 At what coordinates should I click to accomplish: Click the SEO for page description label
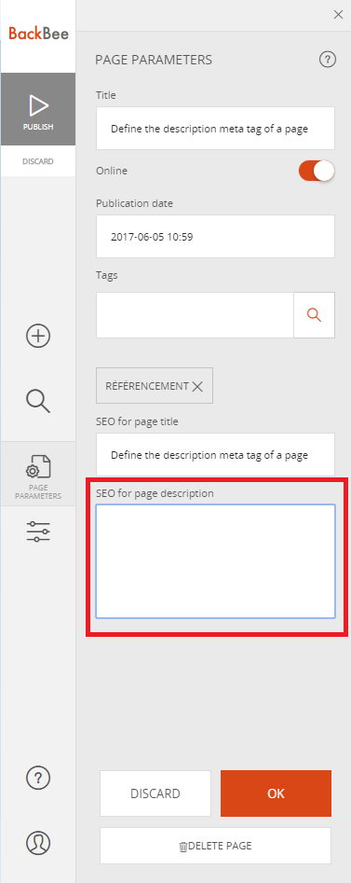coord(155,493)
